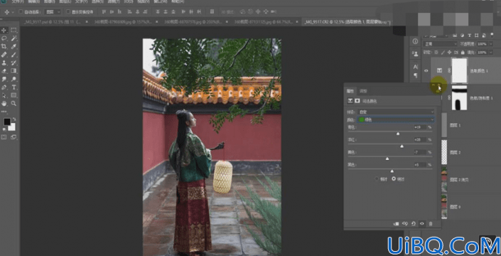Screen dimensions: 501x256
Task: Select the Hand tool
Action: point(4,104)
